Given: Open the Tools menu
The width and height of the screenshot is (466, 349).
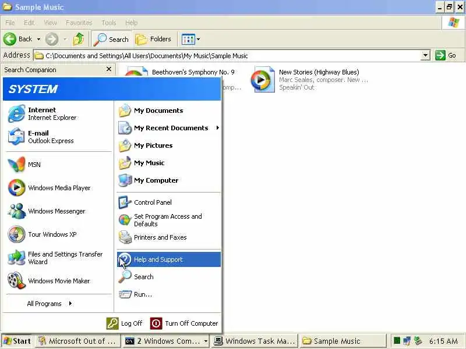Looking at the screenshot, I should (109, 23).
